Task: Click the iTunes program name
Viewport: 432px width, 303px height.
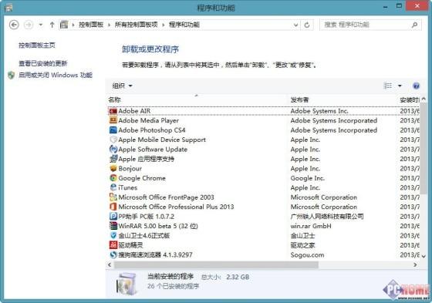Action: 127,187
